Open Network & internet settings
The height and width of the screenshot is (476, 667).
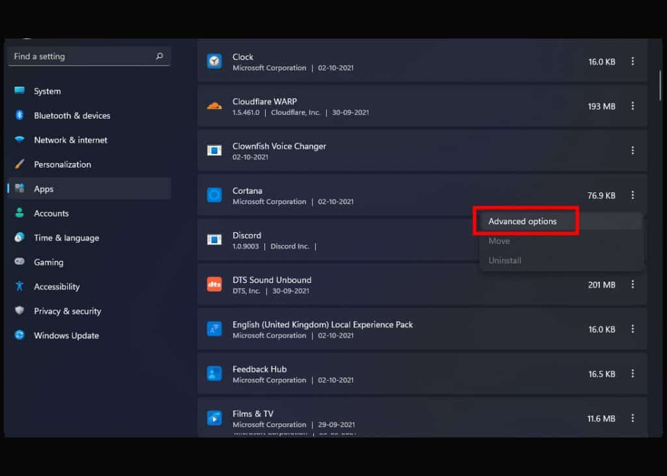pos(89,140)
